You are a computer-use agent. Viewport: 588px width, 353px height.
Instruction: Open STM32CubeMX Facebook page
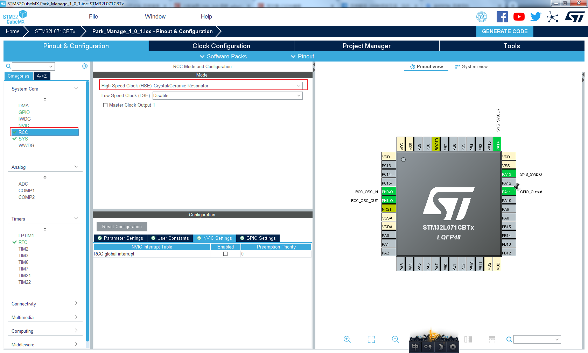[x=502, y=16]
